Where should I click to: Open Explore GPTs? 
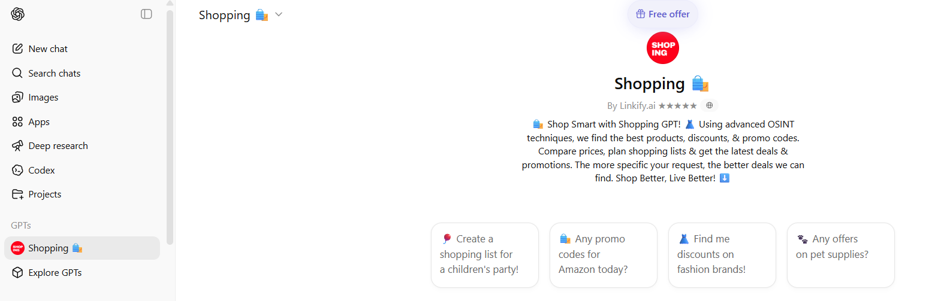pyautogui.click(x=55, y=273)
